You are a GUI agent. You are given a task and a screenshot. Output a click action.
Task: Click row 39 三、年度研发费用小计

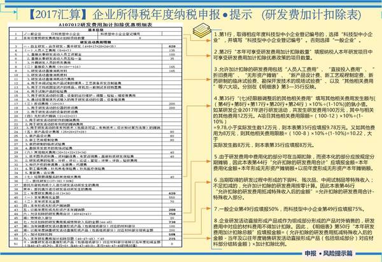(95, 193)
